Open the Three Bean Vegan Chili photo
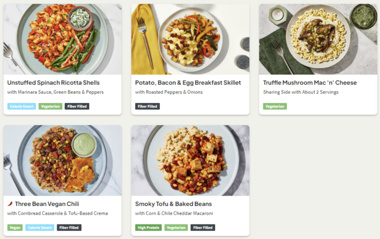380x239 pixels. point(62,160)
